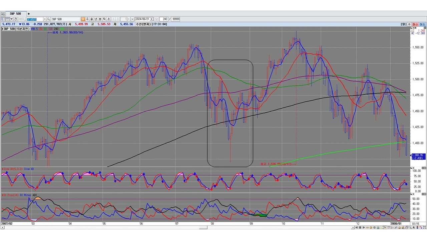
Task: Click the 해외 button in the top toolbar
Action: tap(22, 19)
